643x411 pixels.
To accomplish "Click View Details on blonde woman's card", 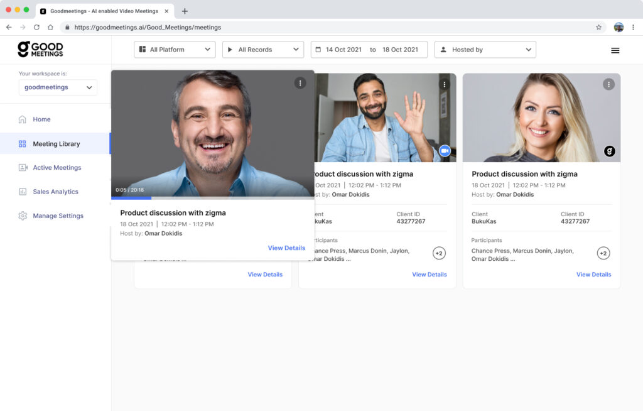I will click(593, 275).
